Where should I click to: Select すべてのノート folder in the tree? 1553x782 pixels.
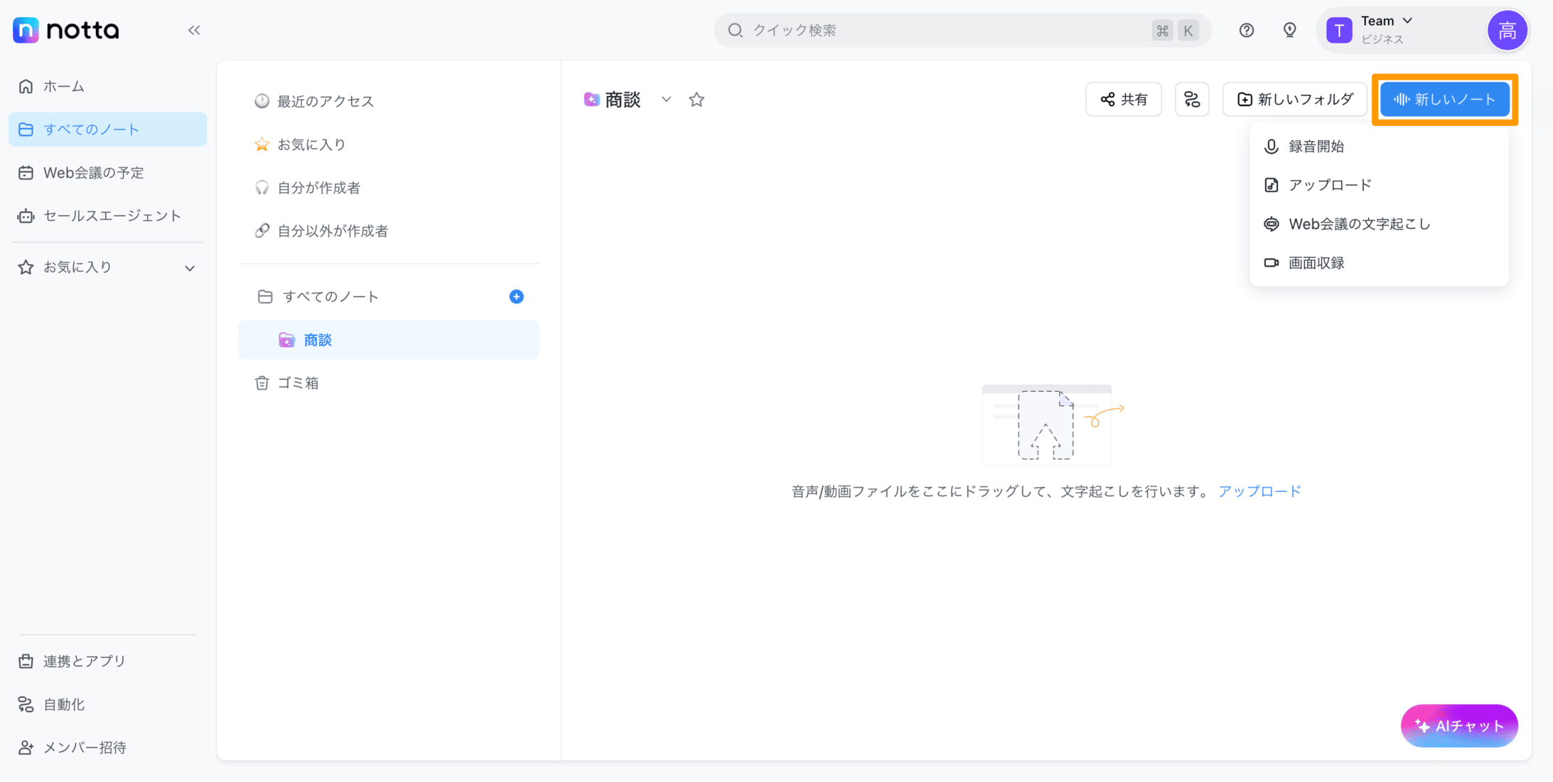click(331, 296)
